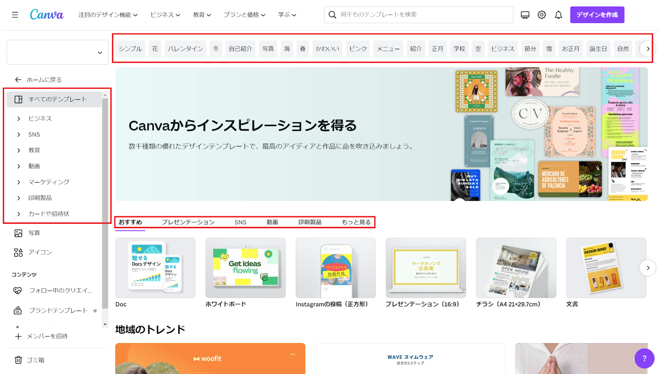The image size is (659, 374).
Task: Open the ブランドテンプレート brand templates item
Action: [x=58, y=310]
